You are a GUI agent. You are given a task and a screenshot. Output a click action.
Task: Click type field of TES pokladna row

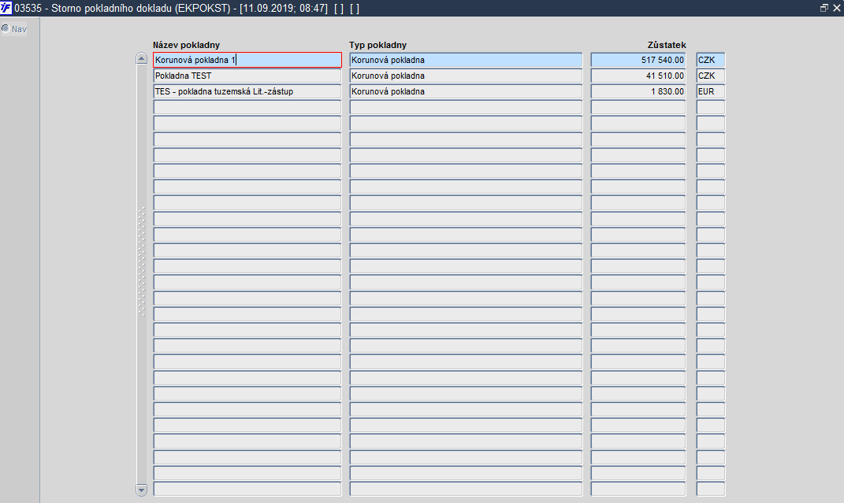click(x=466, y=91)
